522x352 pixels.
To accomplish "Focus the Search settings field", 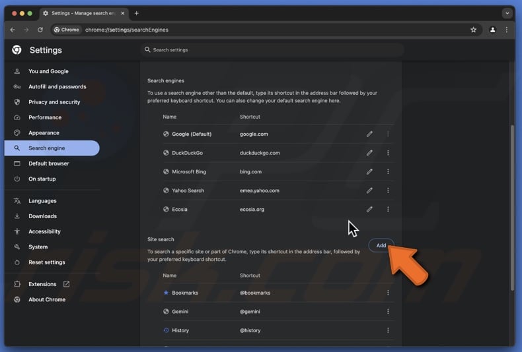I will click(x=271, y=50).
